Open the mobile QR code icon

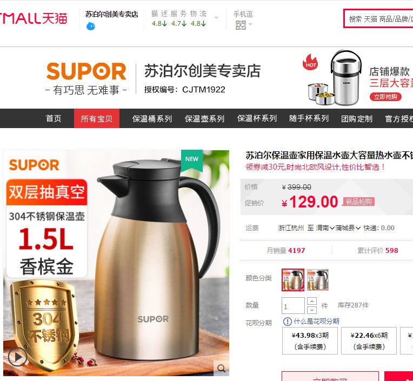241,25
